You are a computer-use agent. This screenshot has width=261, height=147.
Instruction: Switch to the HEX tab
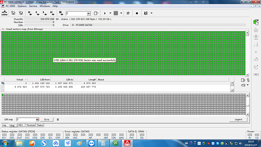click(20, 125)
